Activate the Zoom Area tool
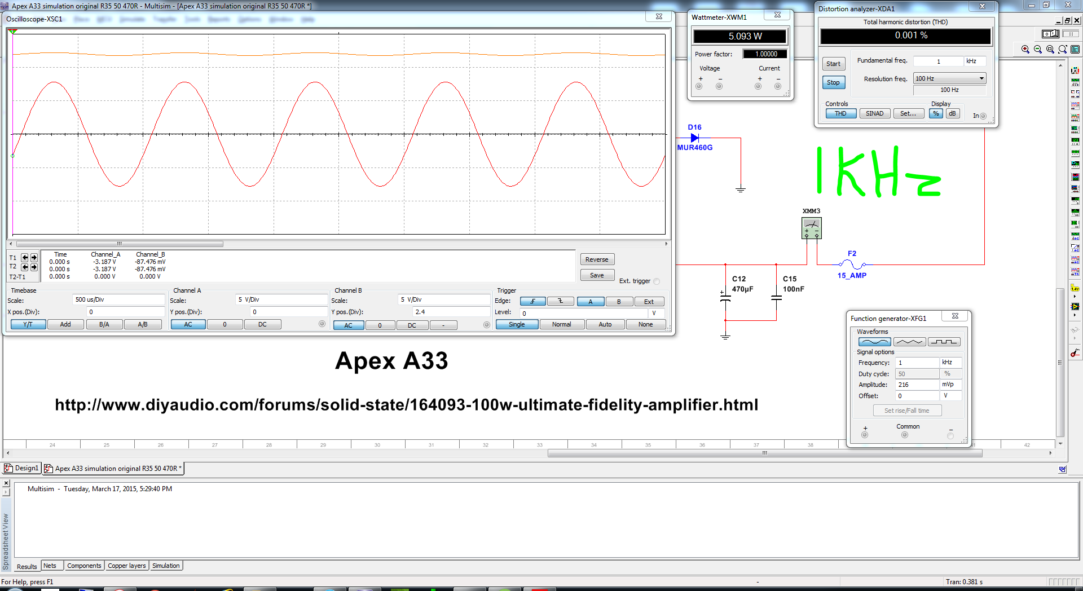1083x591 pixels. coord(1050,50)
